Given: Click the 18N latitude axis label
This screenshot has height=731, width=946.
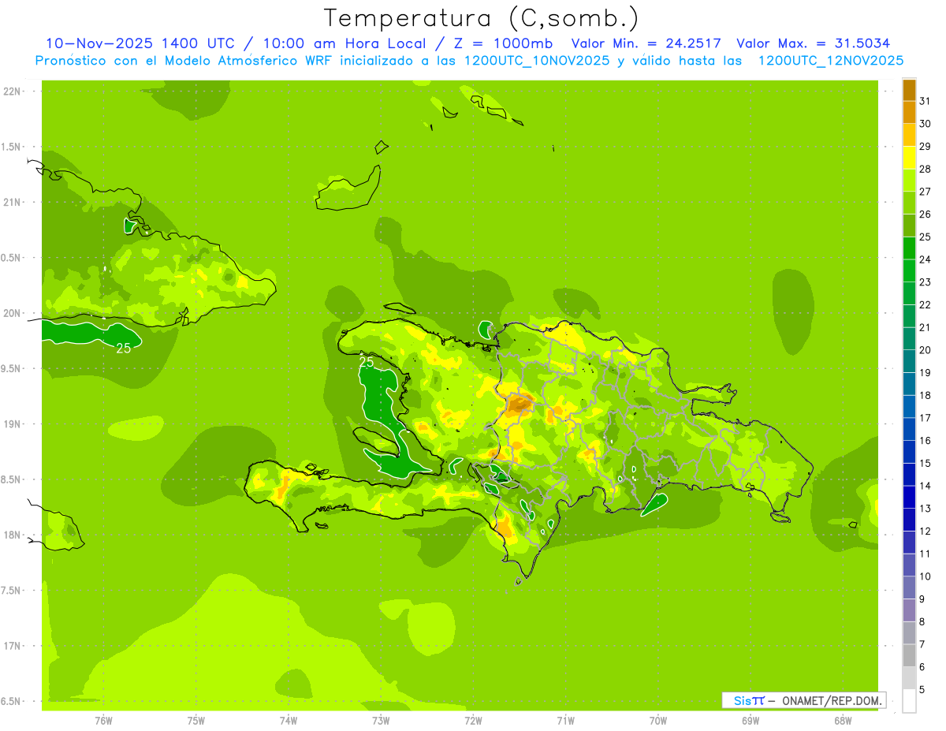Looking at the screenshot, I should (13, 535).
